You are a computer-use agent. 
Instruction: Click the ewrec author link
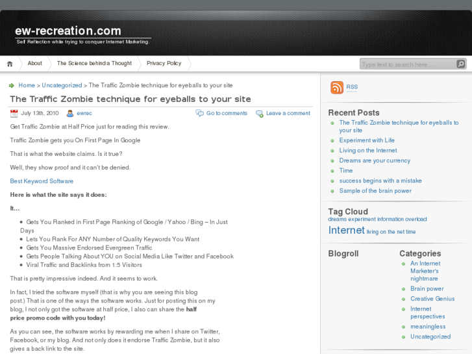pos(84,113)
